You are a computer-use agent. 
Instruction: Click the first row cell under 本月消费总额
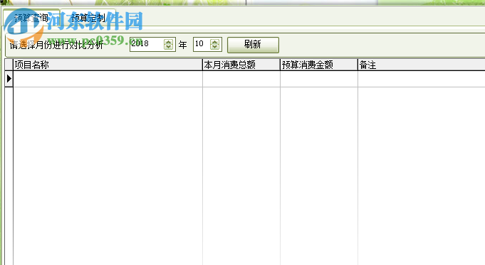[241, 79]
